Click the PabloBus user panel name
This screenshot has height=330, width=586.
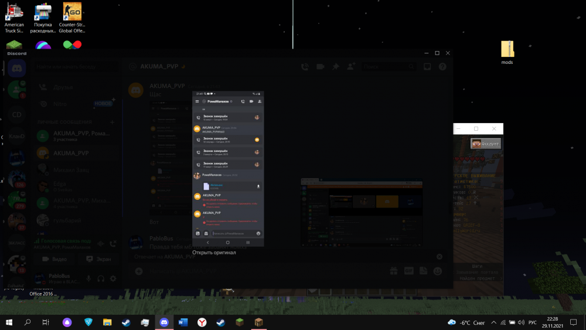tap(59, 276)
